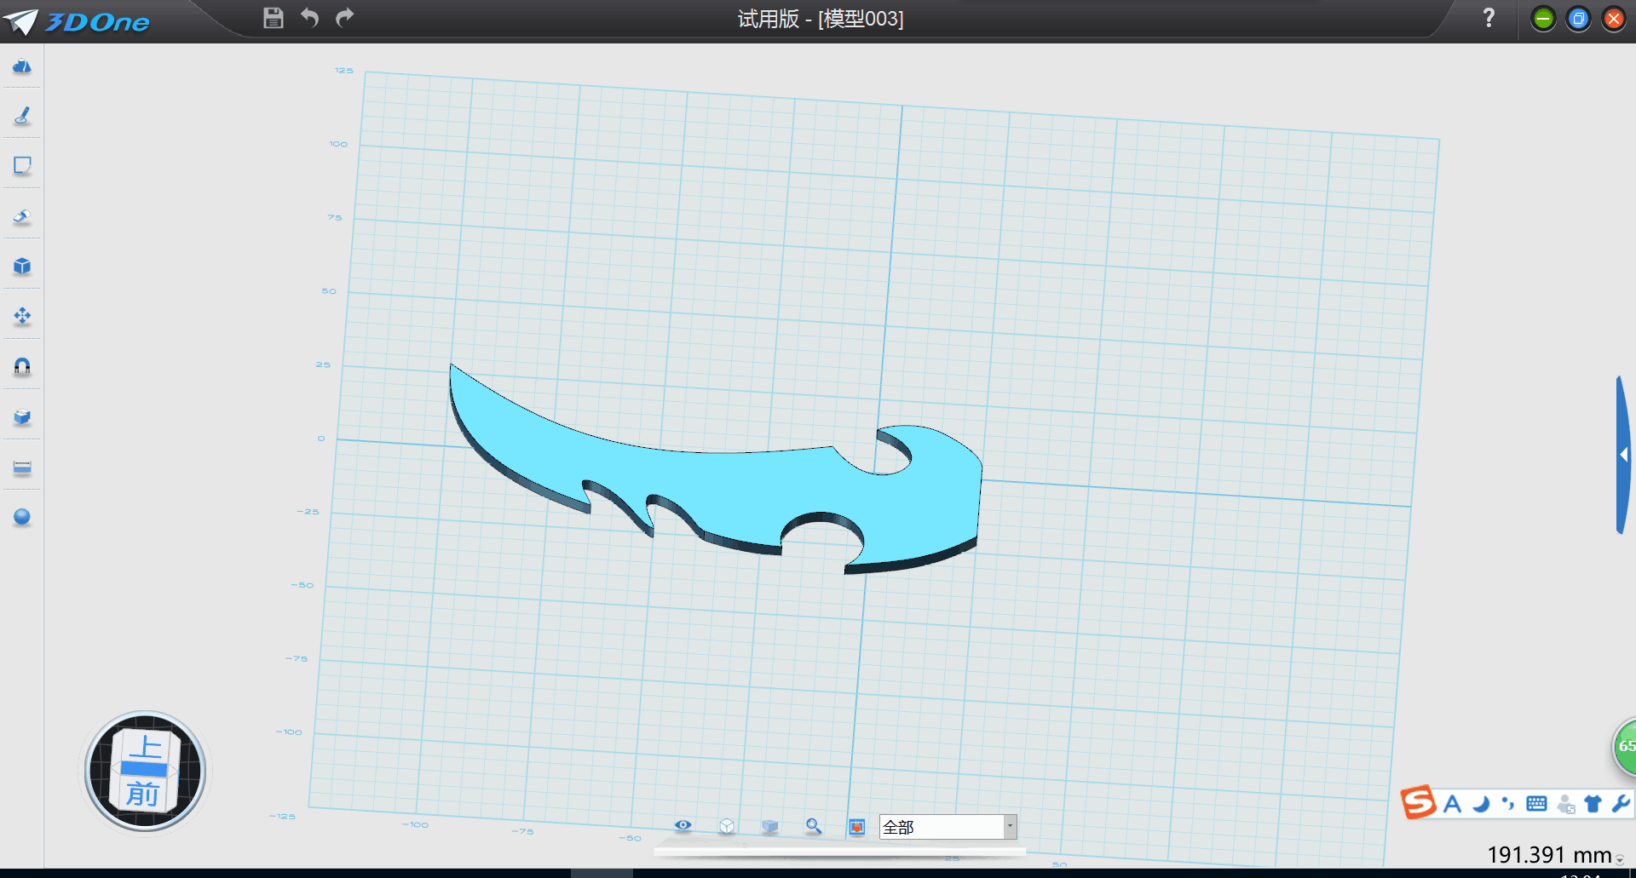This screenshot has height=878, width=1636.
Task: Click the save disk button
Action: coord(273,18)
